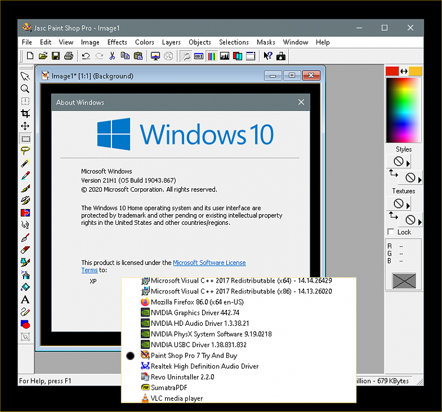
Task: Pick a color from the rainbow picker
Action: point(403,110)
